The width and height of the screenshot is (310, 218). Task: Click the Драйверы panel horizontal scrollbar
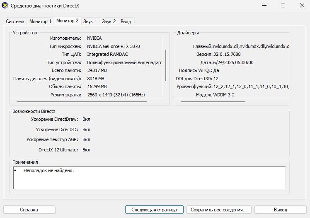tap(213, 102)
